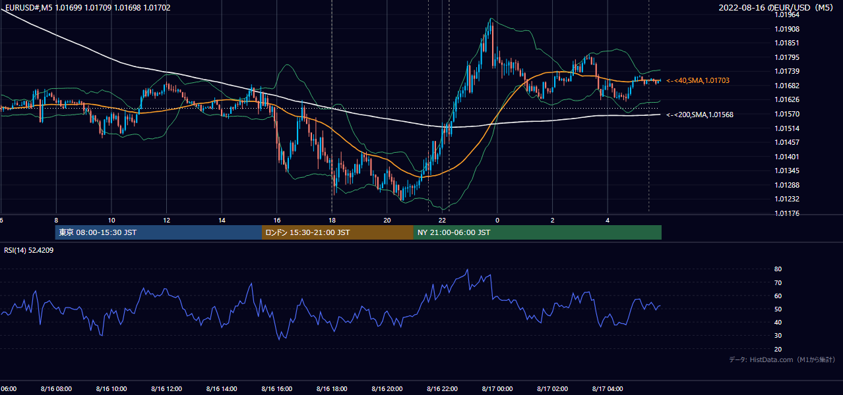Image resolution: width=843 pixels, height=395 pixels.
Task: Click price axis label 1.01457
Action: click(x=788, y=142)
